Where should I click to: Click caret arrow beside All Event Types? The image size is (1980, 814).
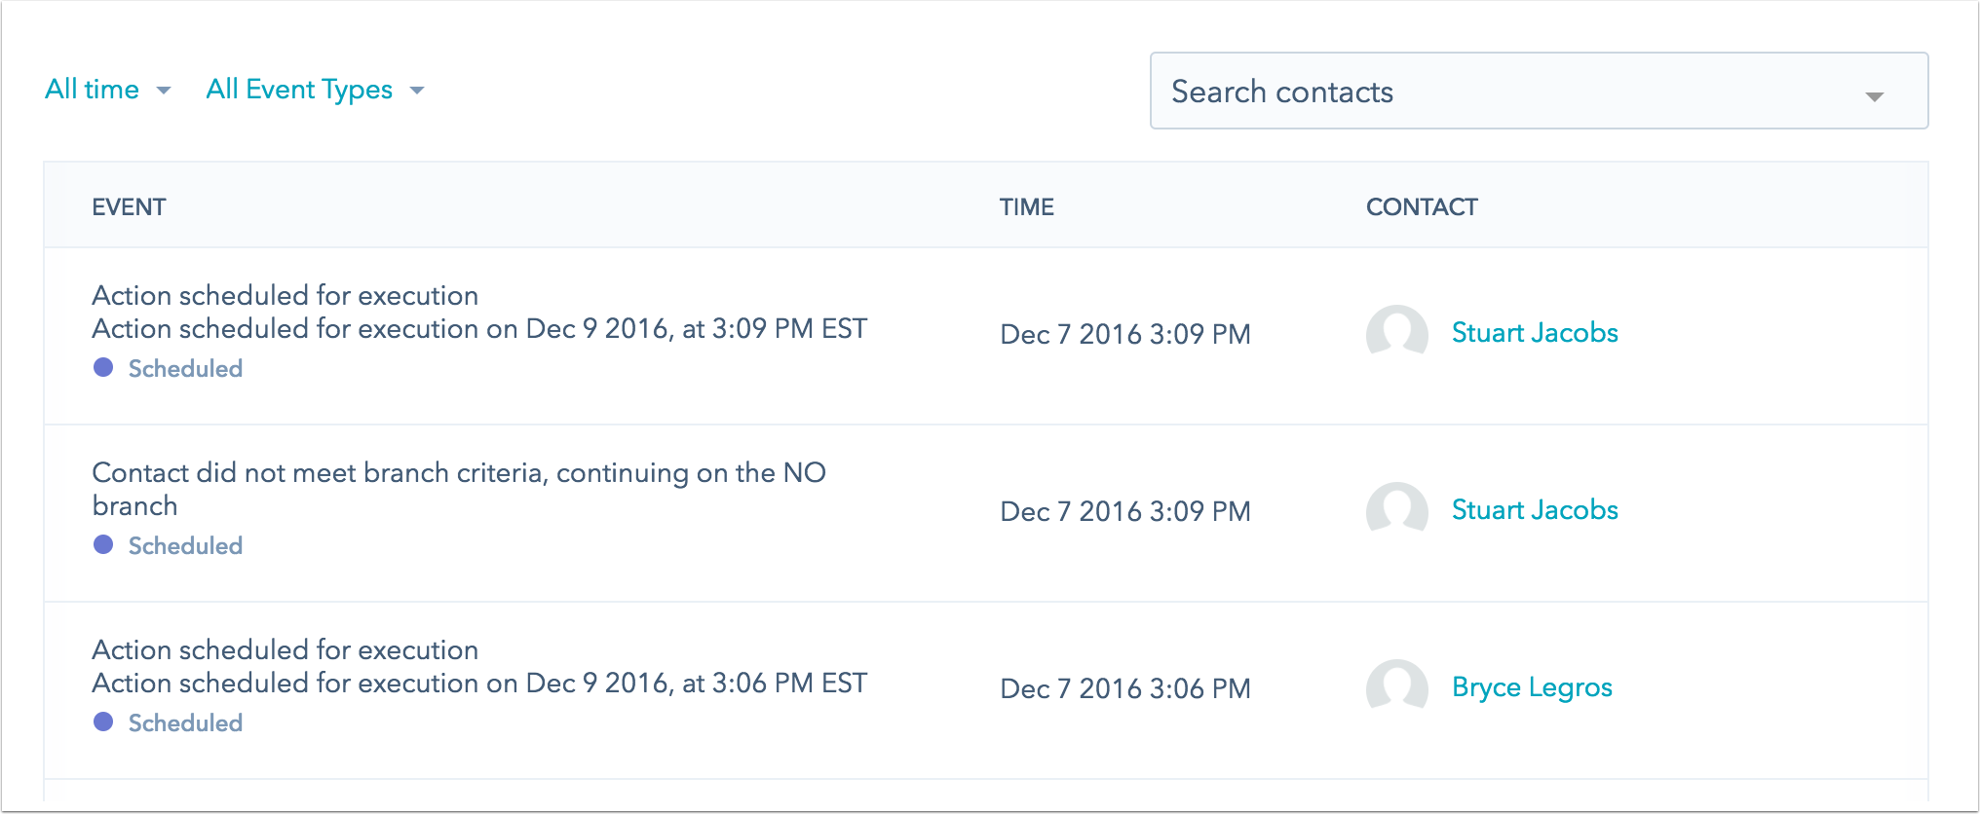[417, 91]
